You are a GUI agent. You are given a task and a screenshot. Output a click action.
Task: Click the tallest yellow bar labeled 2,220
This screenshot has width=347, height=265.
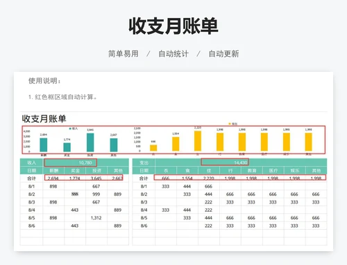198,141
